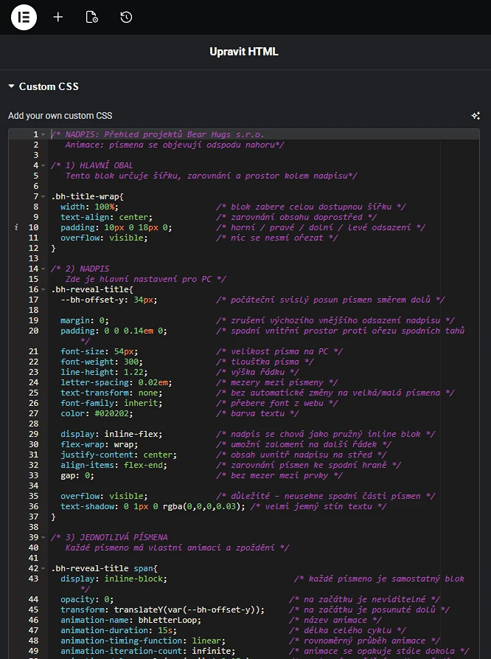491x659 pixels.
Task: Fold the comment at line 39
Action: (x=44, y=538)
